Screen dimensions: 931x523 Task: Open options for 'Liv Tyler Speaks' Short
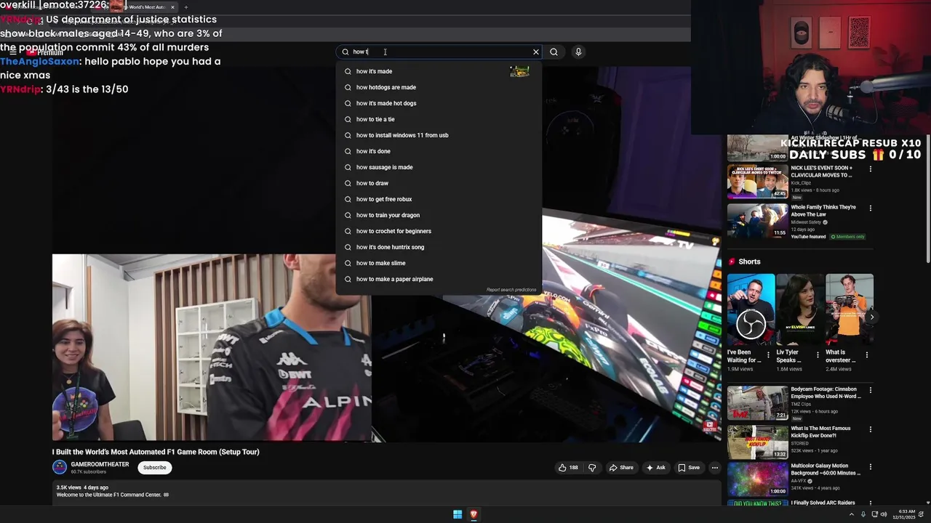click(818, 355)
